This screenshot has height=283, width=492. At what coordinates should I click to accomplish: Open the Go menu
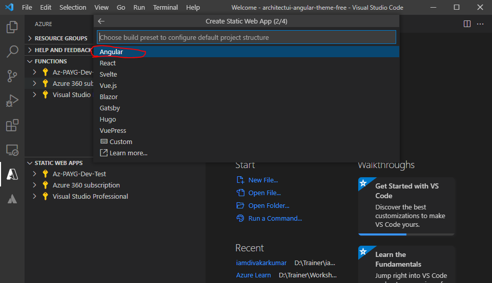121,7
